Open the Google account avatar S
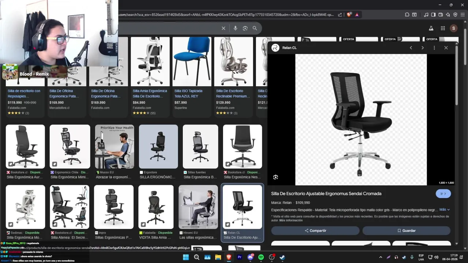This screenshot has height=263, width=468. [x=454, y=28]
